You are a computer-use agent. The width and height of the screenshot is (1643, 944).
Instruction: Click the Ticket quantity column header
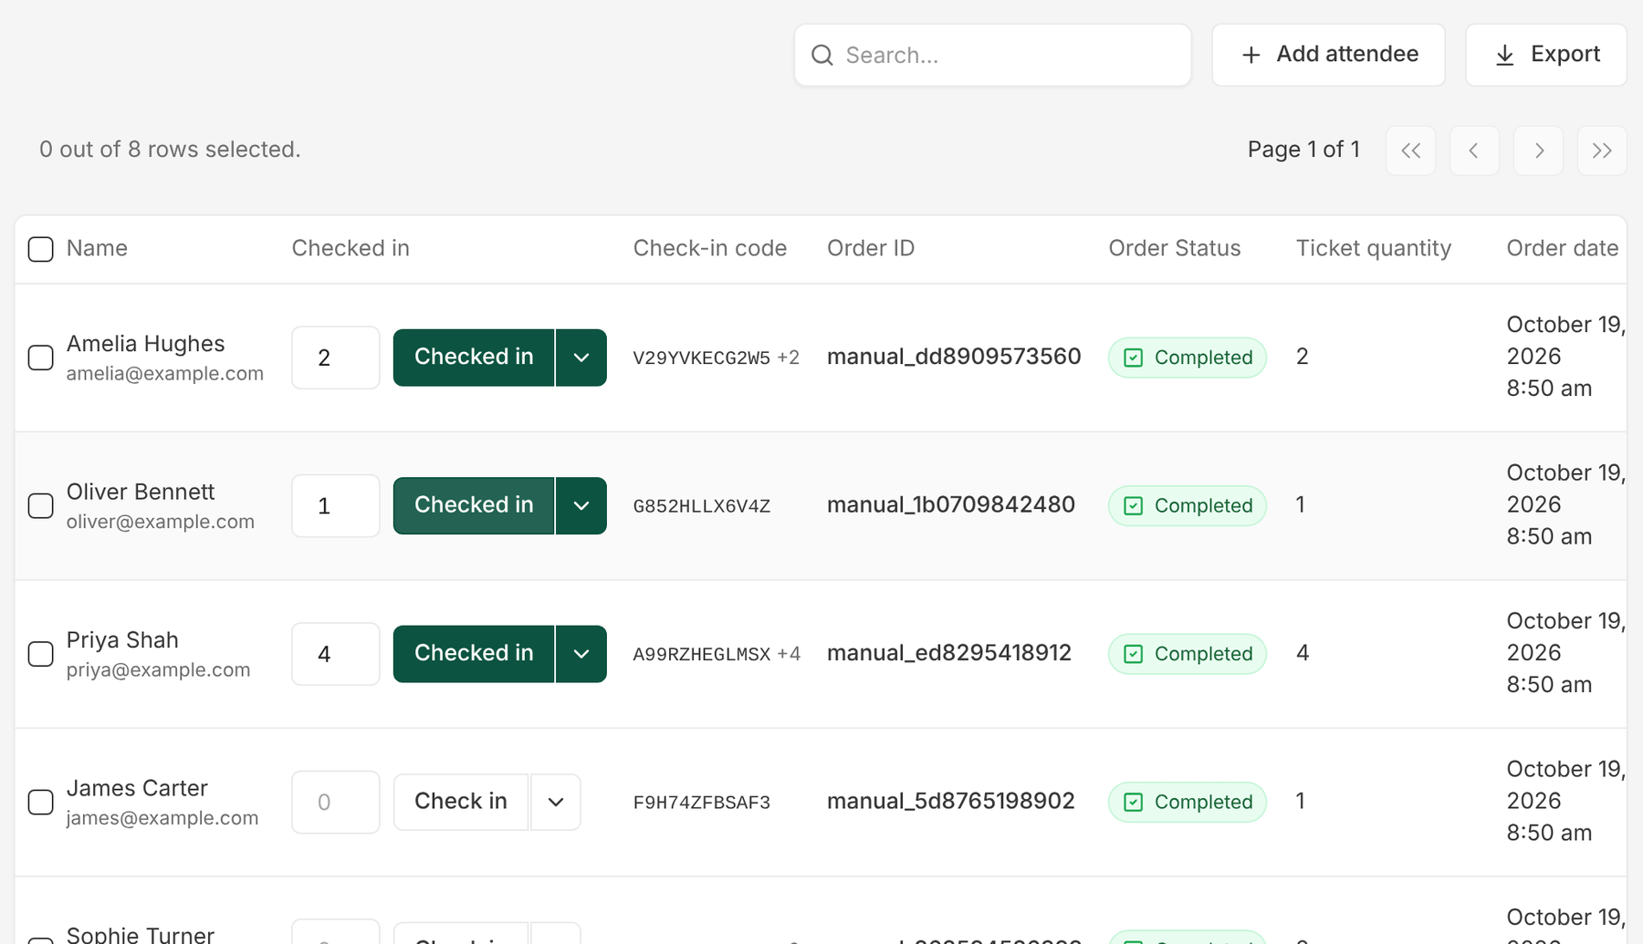click(x=1374, y=249)
